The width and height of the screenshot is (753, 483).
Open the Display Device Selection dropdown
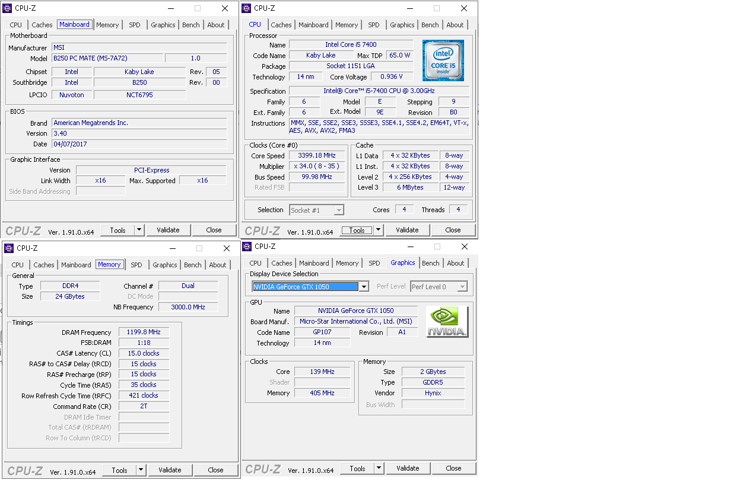point(364,287)
